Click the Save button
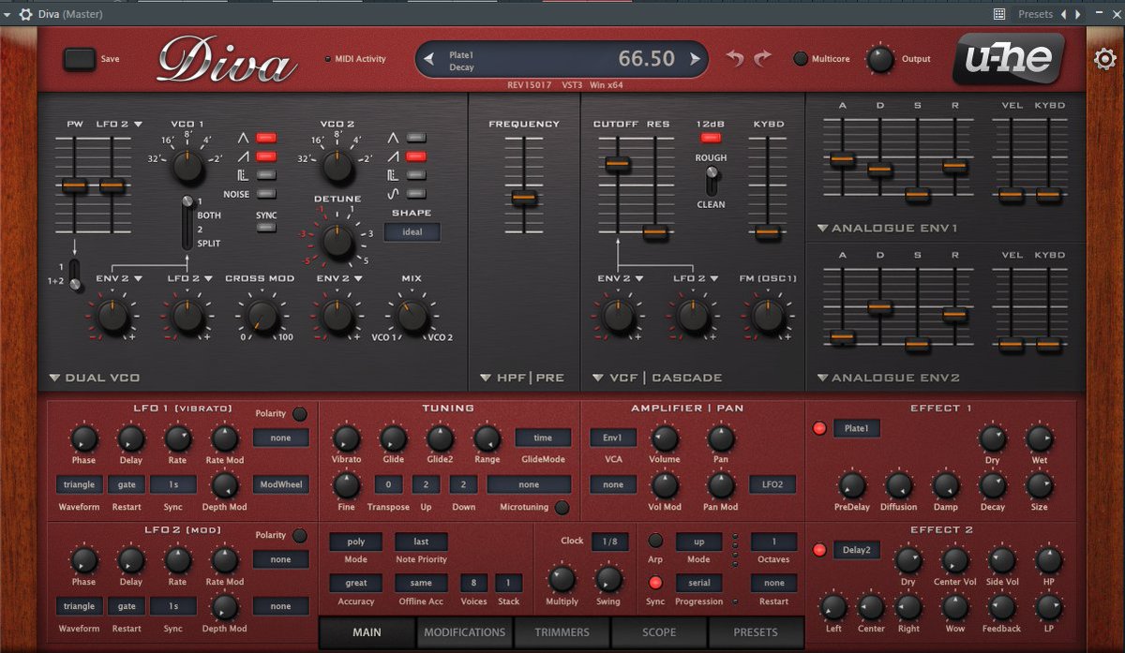Screen dimensions: 1125x653 coord(81,58)
